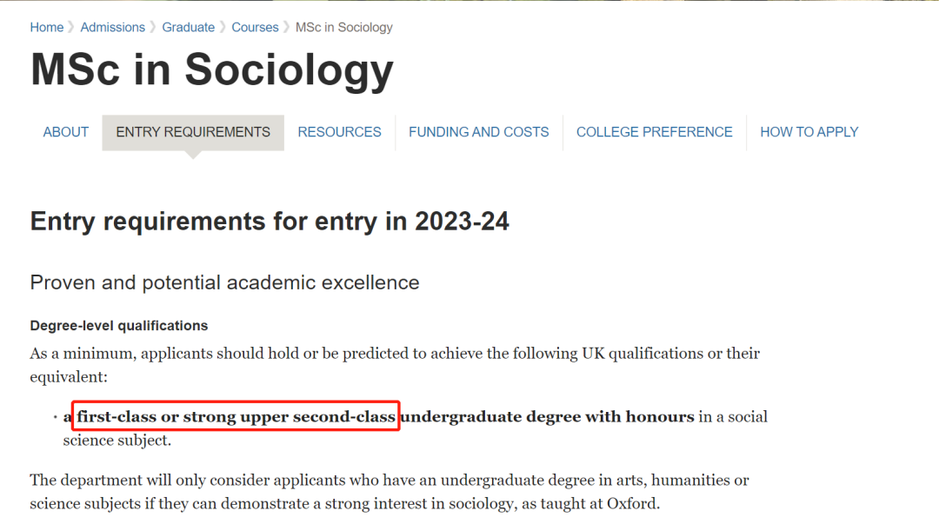Click the MSc in Sociology breadcrumb text
The width and height of the screenshot is (939, 524).
343,27
